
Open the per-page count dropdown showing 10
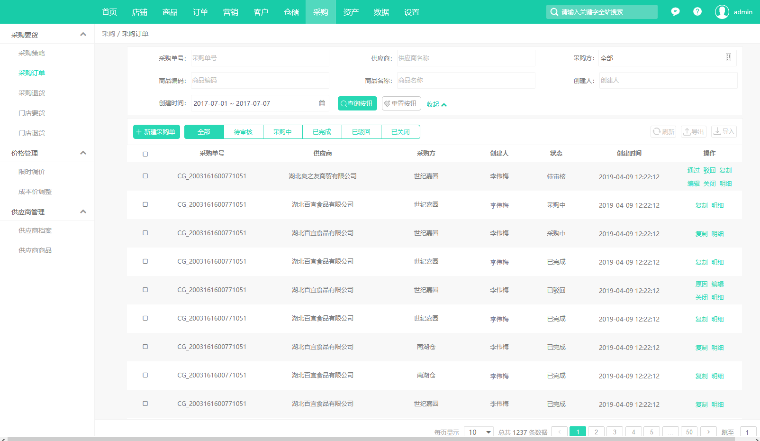point(479,432)
